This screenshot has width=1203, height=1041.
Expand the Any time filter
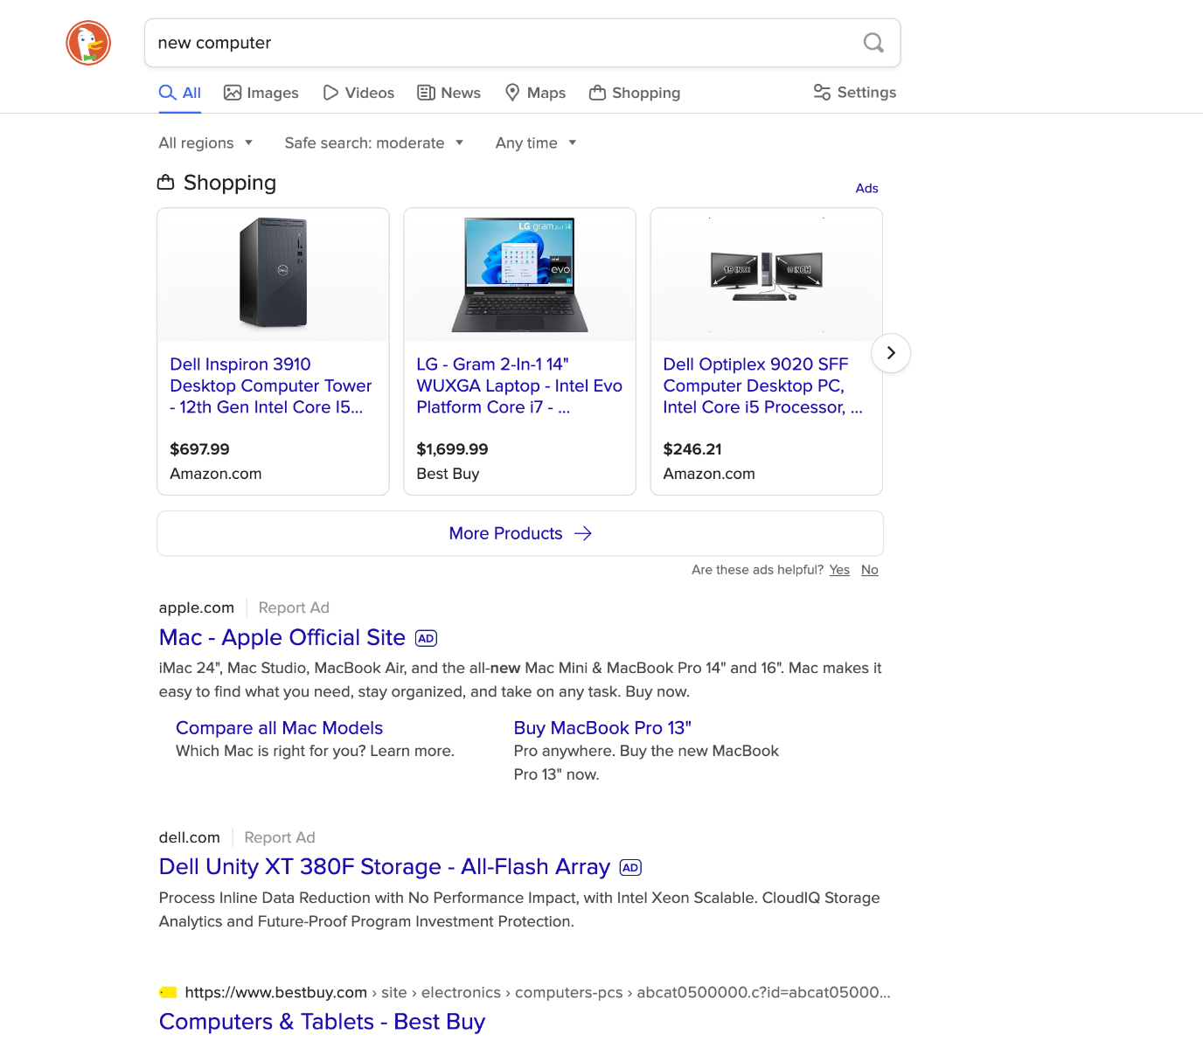(x=535, y=143)
